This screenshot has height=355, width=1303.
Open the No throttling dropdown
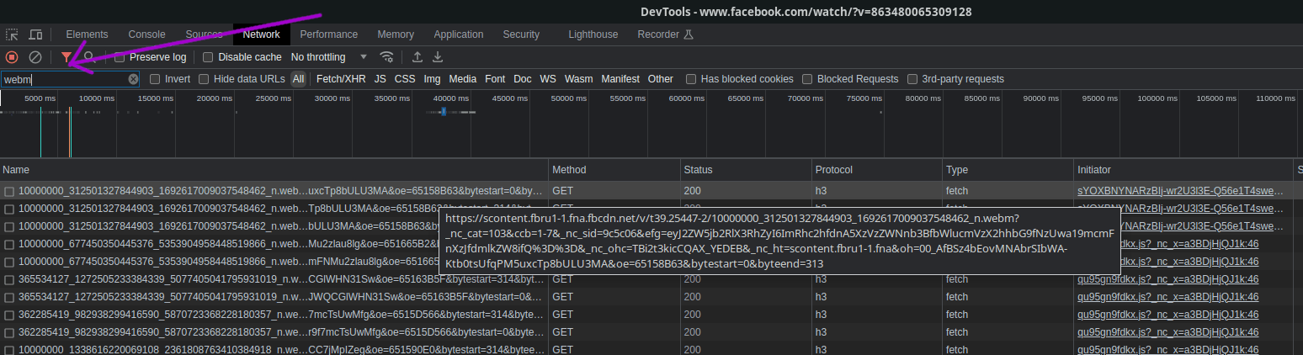(329, 57)
